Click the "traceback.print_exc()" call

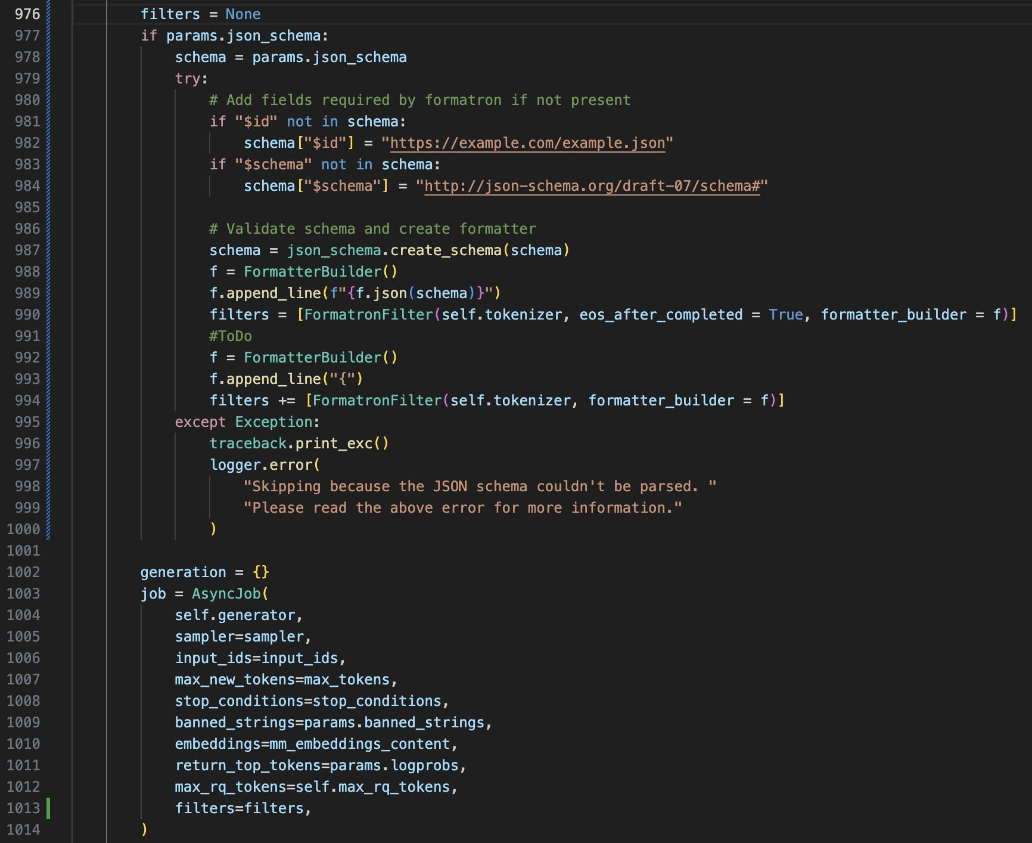click(x=299, y=444)
